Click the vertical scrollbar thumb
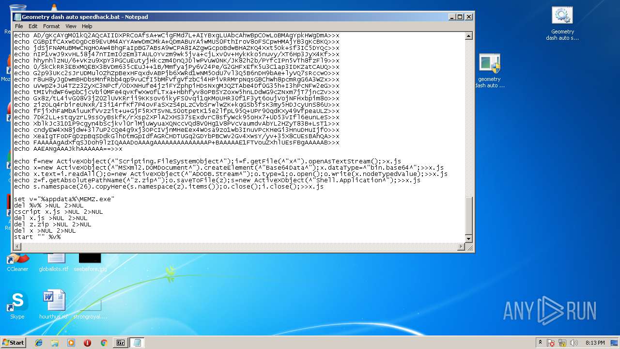 tap(468, 215)
